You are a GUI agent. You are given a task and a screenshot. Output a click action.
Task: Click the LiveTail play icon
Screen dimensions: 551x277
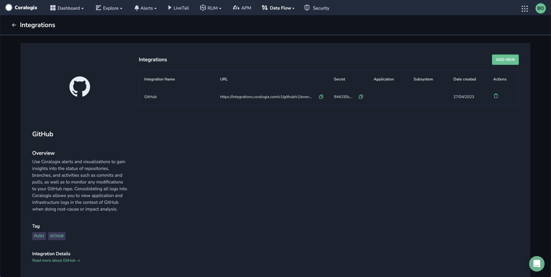coord(170,8)
